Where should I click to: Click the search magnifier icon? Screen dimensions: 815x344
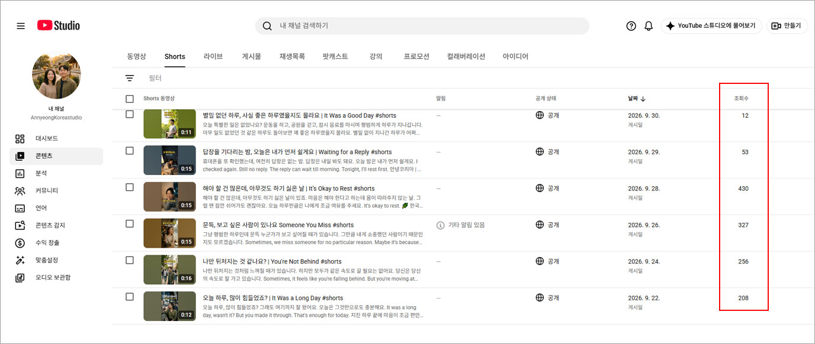267,26
